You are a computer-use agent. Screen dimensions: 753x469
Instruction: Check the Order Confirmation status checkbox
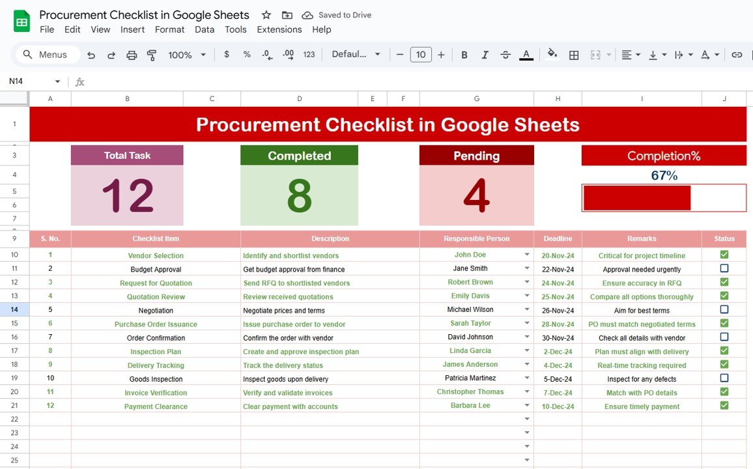pos(724,337)
